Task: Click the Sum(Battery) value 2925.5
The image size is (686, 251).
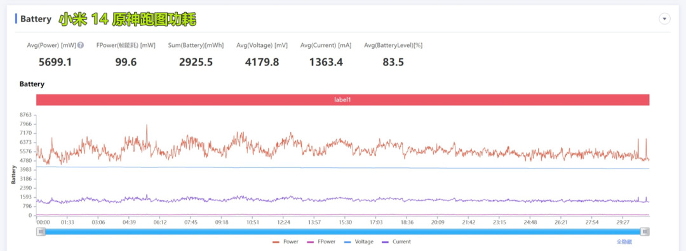Action: pyautogui.click(x=196, y=62)
